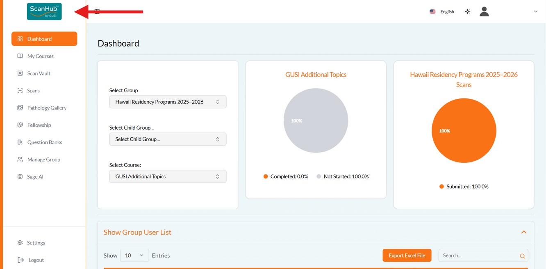This screenshot has width=546, height=269.
Task: Collapse the Show Group User List panel
Action: click(x=524, y=232)
